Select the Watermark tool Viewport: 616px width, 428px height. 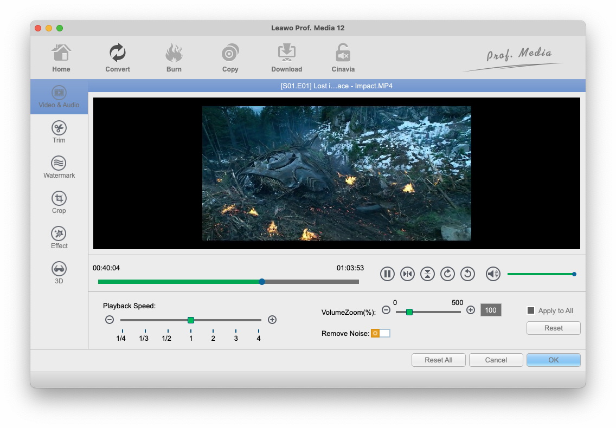pos(59,167)
